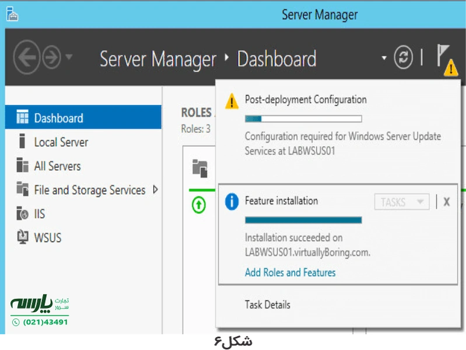Open Local Server page
This screenshot has width=466, height=350.
(x=61, y=142)
